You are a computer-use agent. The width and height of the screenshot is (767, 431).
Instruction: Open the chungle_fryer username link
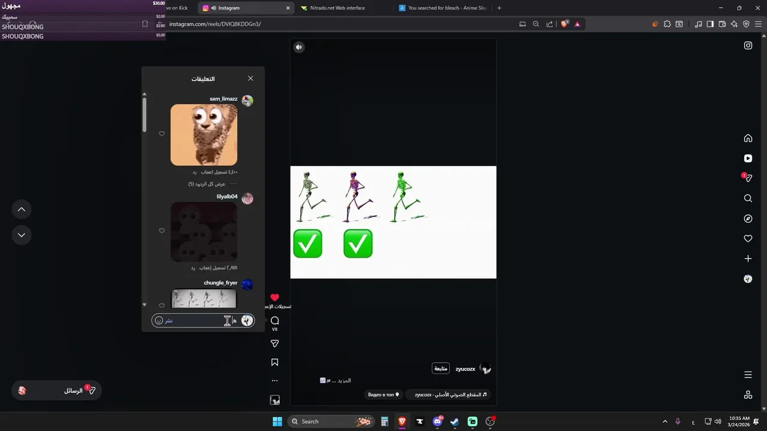[221, 283]
